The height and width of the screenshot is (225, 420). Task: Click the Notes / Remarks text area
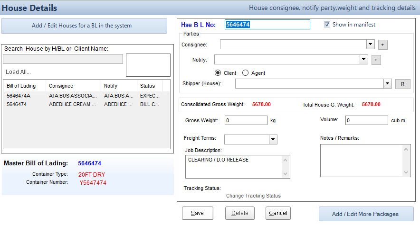361,160
